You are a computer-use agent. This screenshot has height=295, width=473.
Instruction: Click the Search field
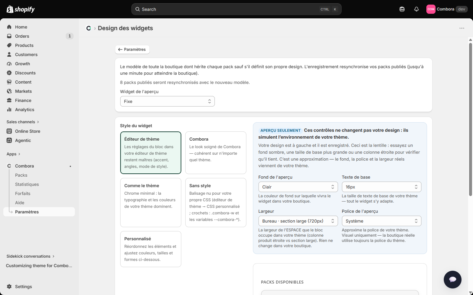coord(236,9)
